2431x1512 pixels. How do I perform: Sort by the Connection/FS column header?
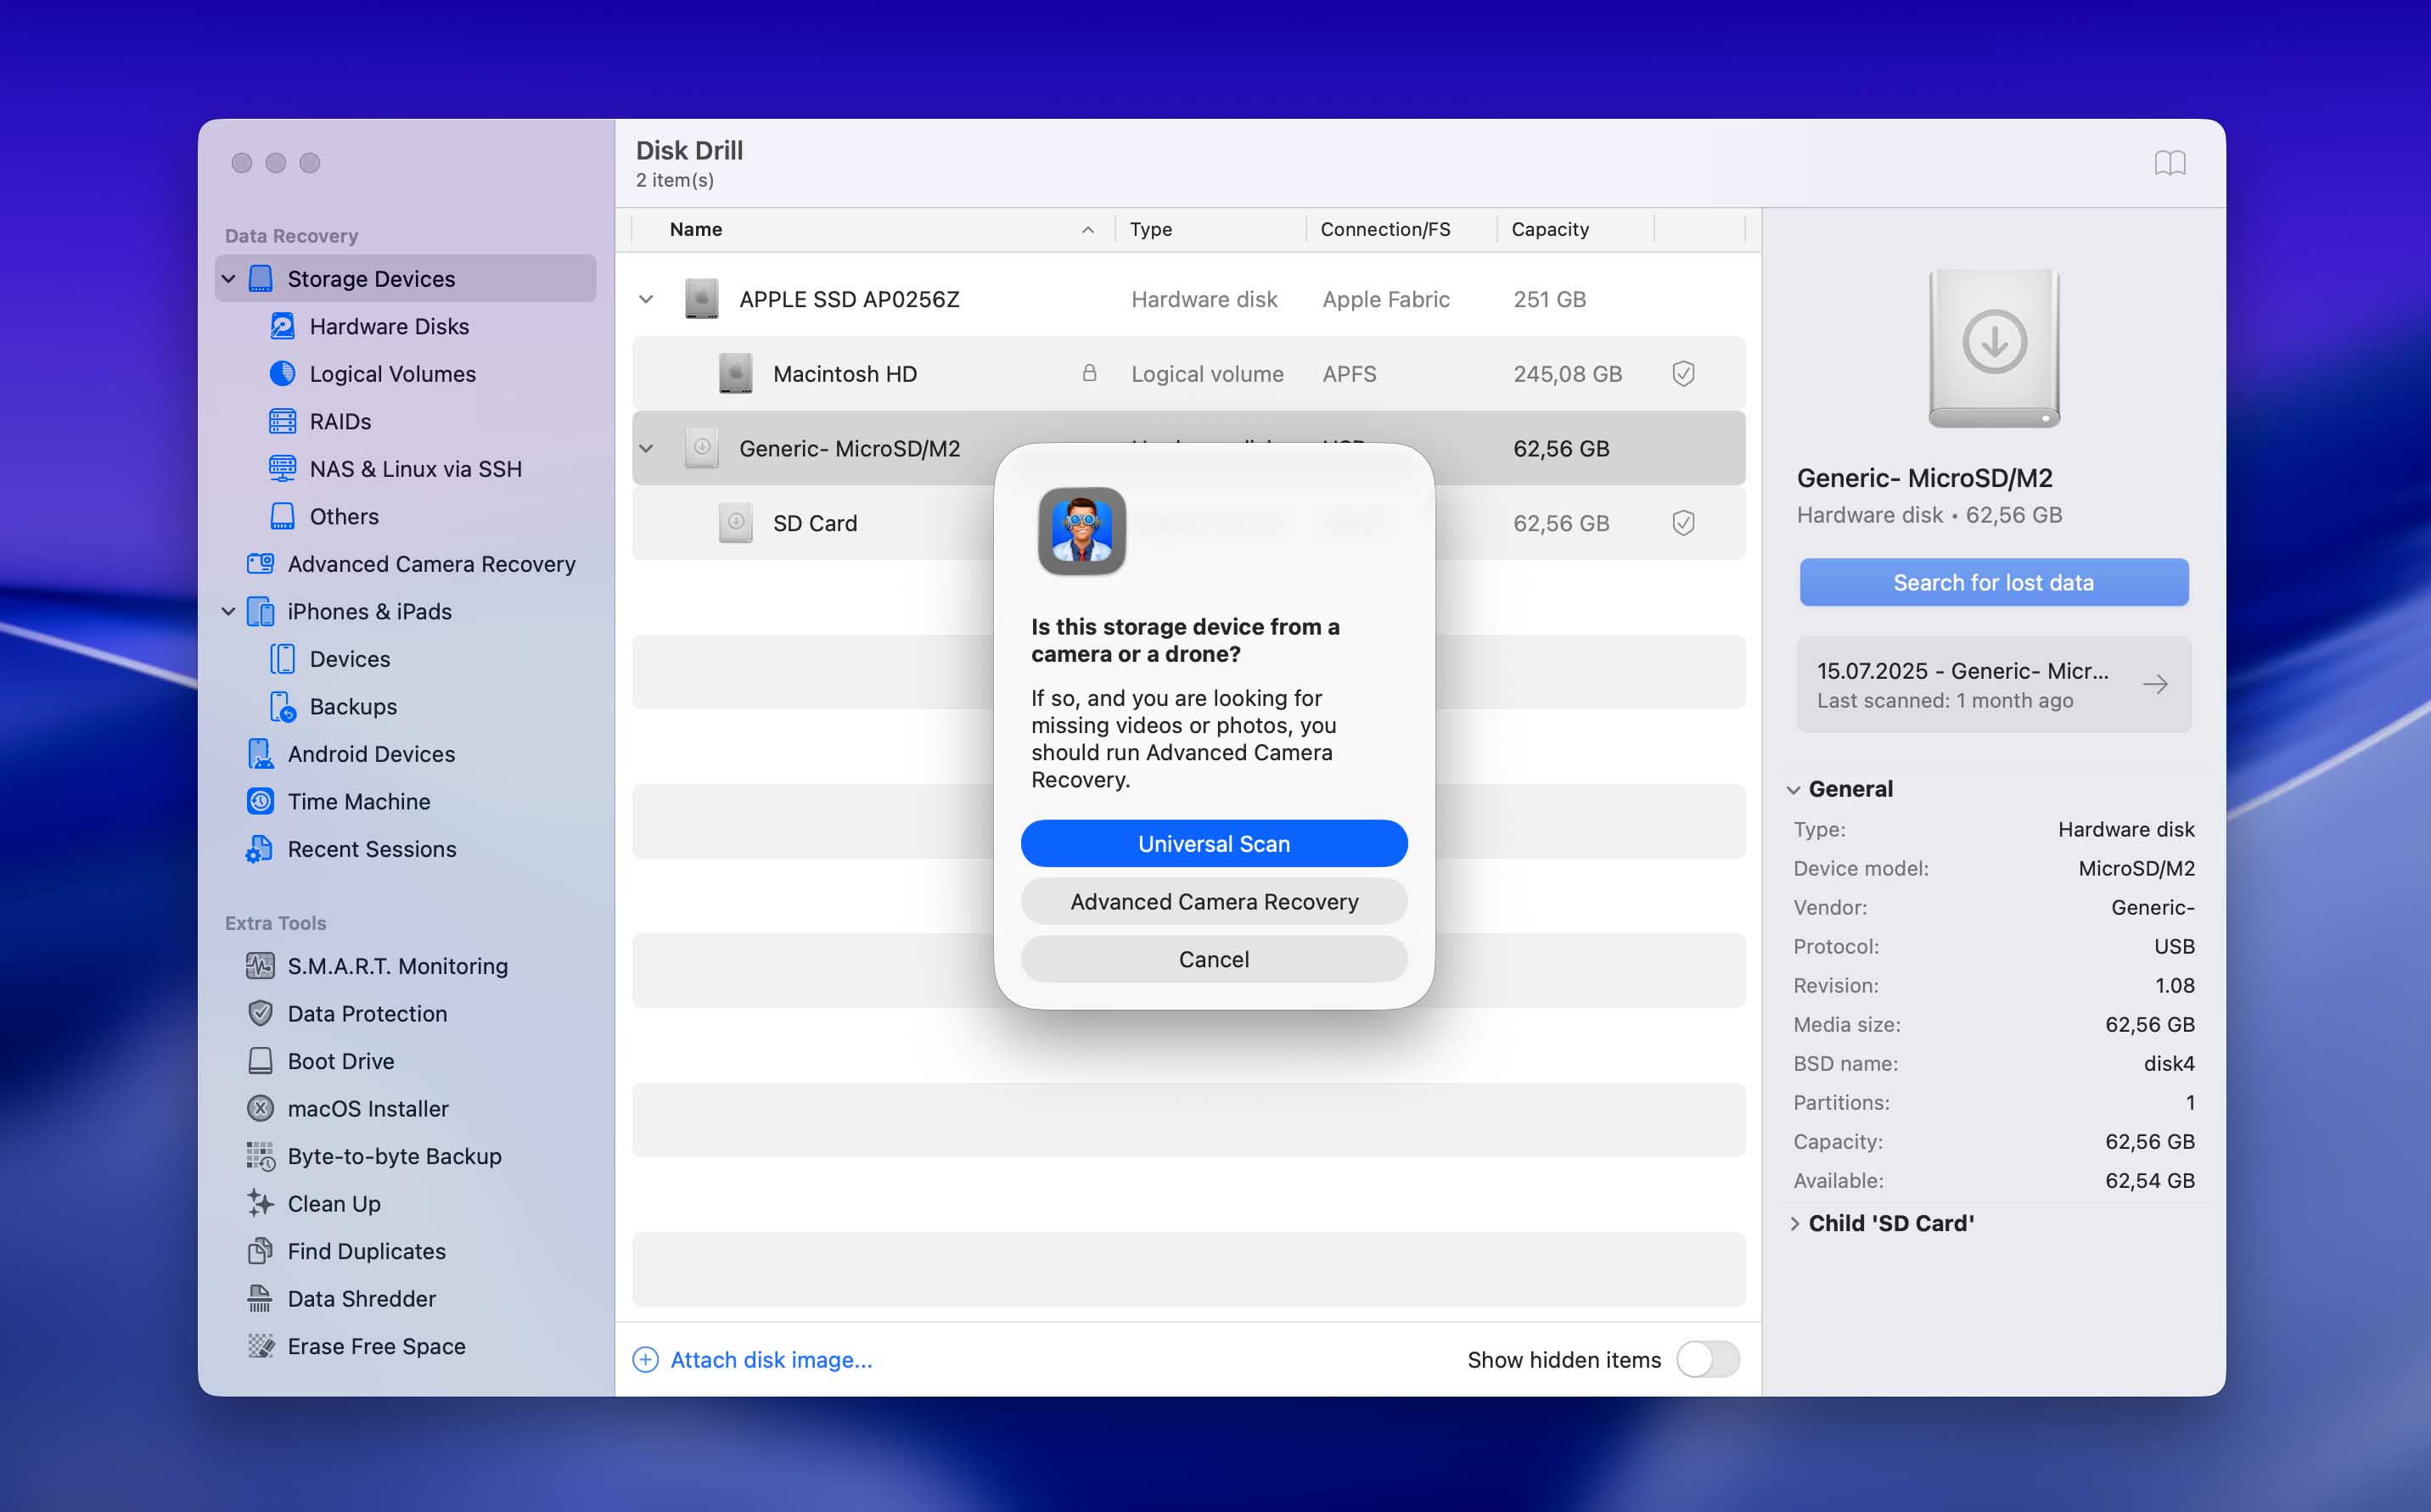click(x=1401, y=229)
